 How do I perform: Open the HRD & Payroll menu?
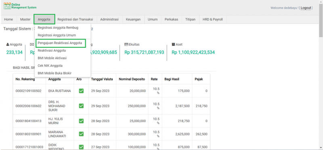click(x=213, y=19)
